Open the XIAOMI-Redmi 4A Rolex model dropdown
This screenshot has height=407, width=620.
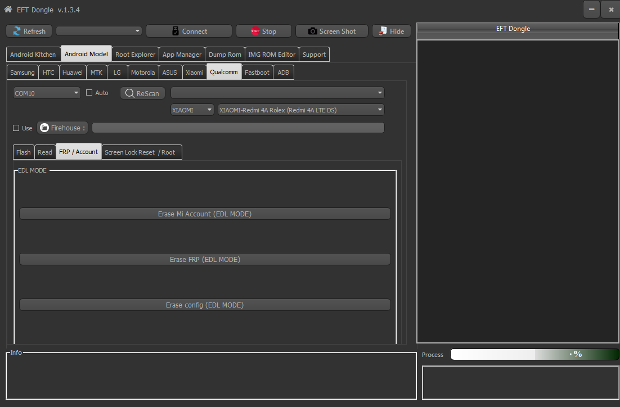(x=301, y=110)
